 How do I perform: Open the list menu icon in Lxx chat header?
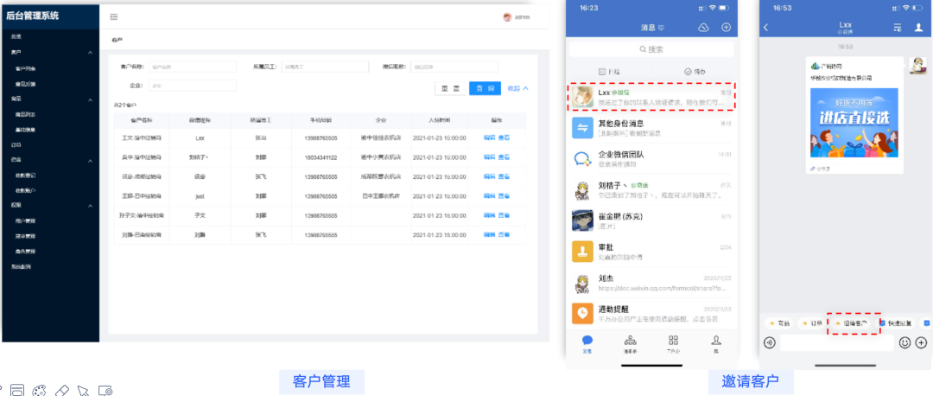tap(898, 28)
